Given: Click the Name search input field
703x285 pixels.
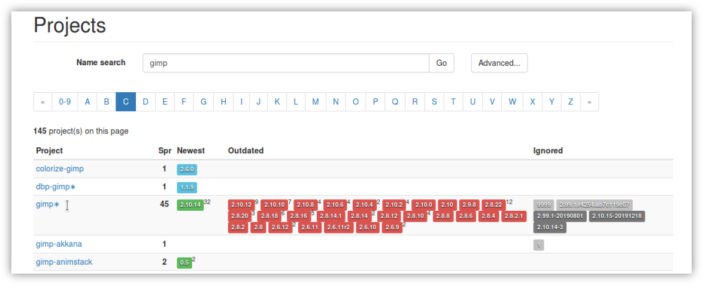Looking at the screenshot, I should [x=286, y=63].
